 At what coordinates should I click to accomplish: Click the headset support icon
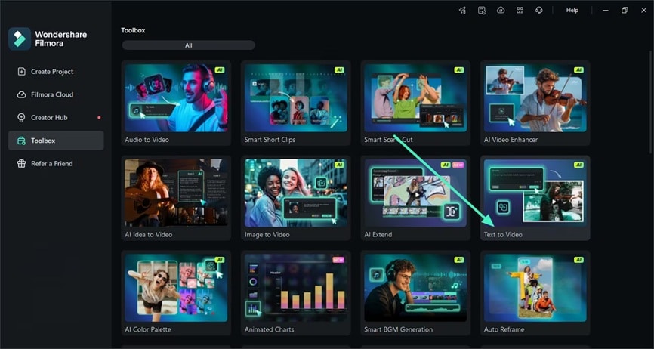539,11
